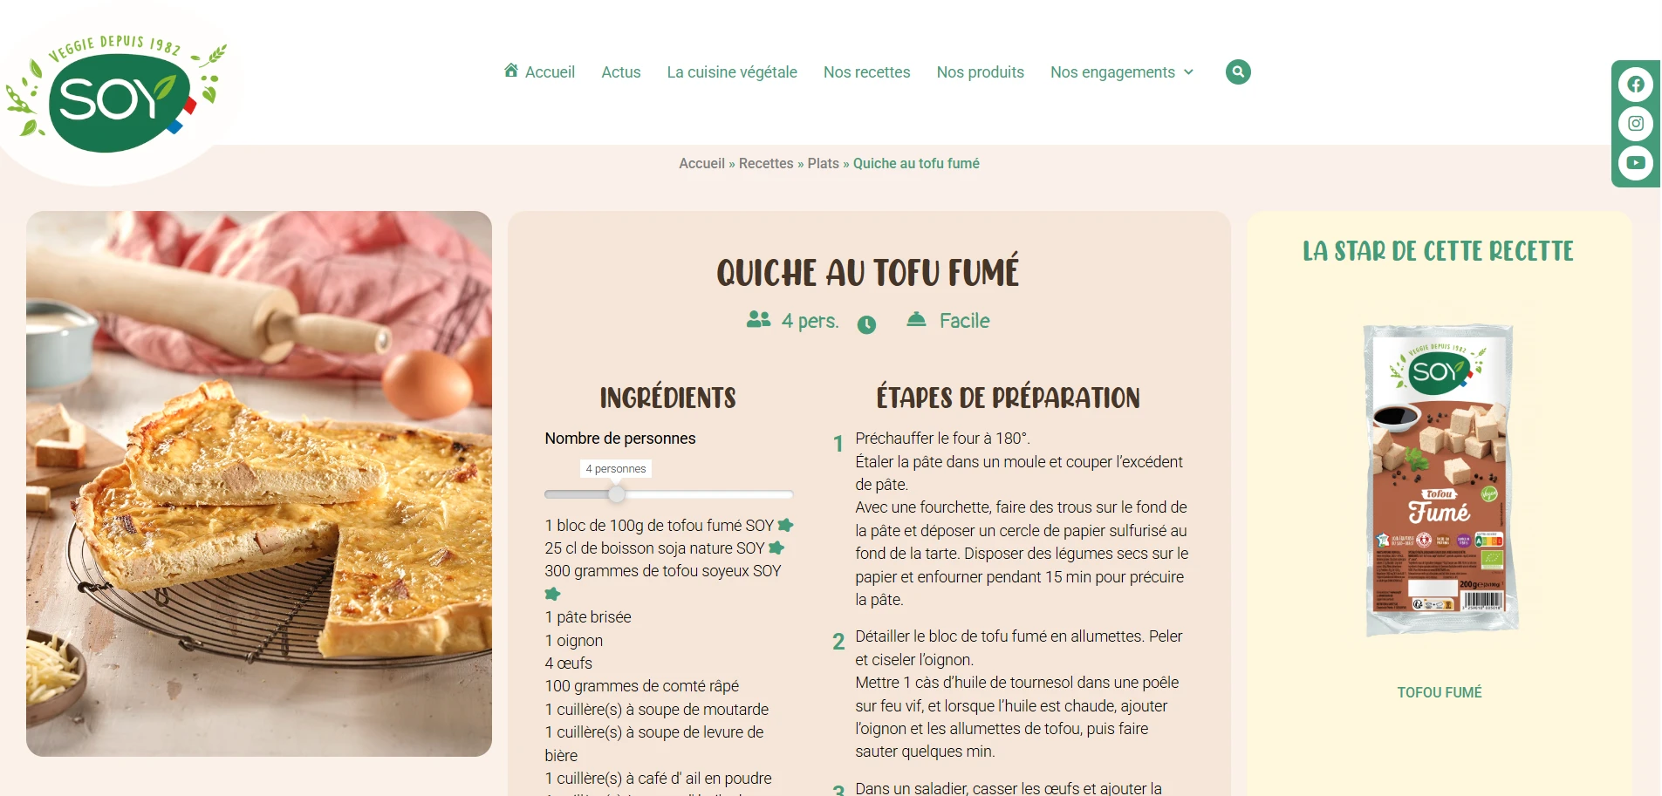Click the home icon beside Accueil
1662x796 pixels.
511,71
